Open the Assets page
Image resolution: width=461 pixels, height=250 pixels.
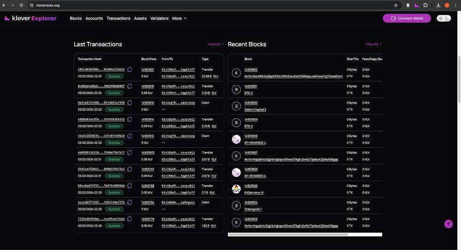[x=140, y=18]
